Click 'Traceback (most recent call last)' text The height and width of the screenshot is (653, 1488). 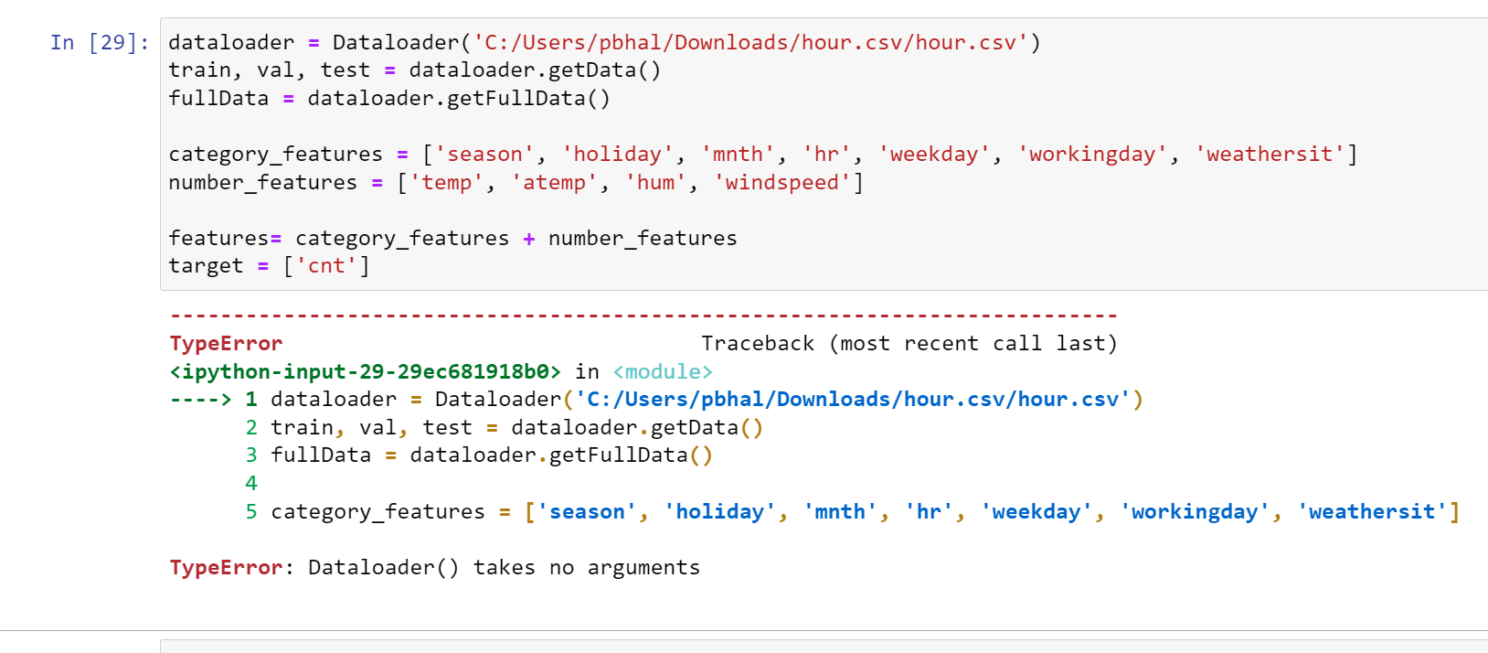coord(909,344)
